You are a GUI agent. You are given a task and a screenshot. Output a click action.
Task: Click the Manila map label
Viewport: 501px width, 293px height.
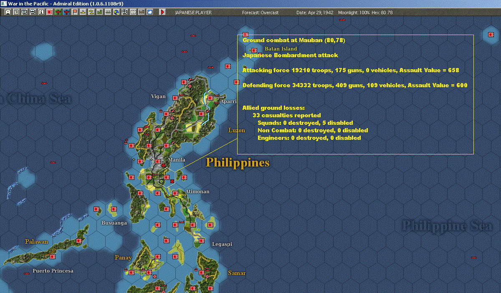pyautogui.click(x=176, y=160)
